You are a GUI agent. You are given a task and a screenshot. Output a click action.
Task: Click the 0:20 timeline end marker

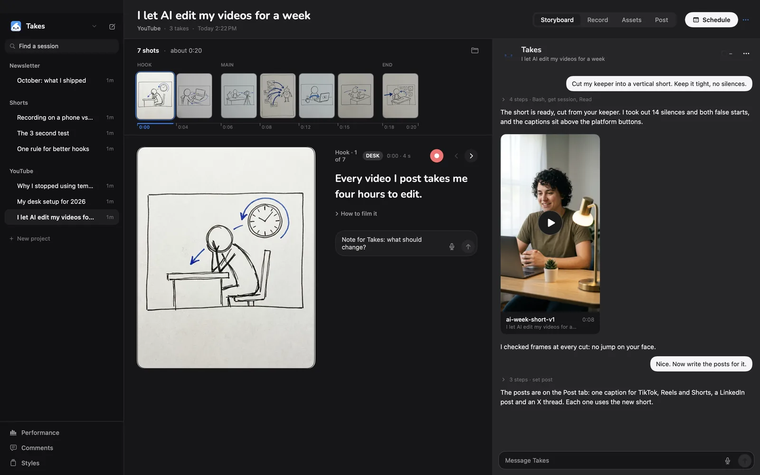pyautogui.click(x=411, y=127)
